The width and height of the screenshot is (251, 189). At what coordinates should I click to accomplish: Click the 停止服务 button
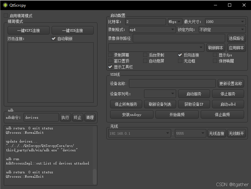click(x=228, y=94)
